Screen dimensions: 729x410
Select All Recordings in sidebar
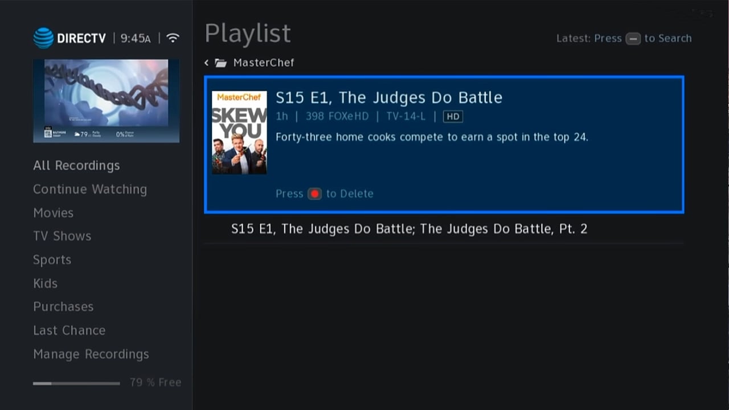point(76,166)
